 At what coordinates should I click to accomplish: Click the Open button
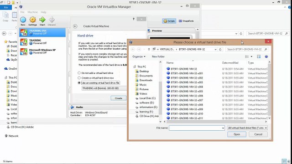click(x=237, y=134)
